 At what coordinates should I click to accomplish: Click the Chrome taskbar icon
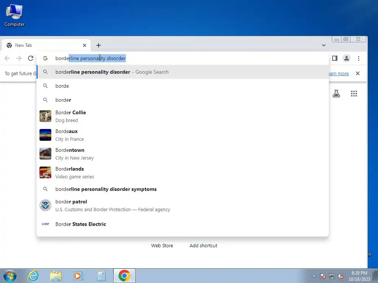(124, 276)
